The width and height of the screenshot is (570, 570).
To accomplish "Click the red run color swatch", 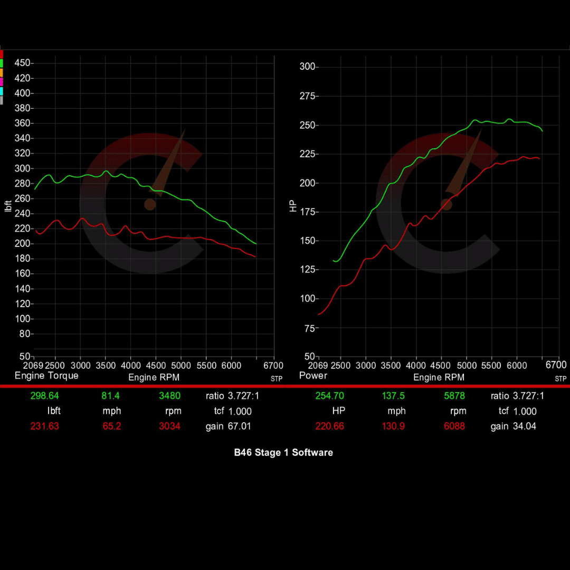I will [x=2, y=54].
